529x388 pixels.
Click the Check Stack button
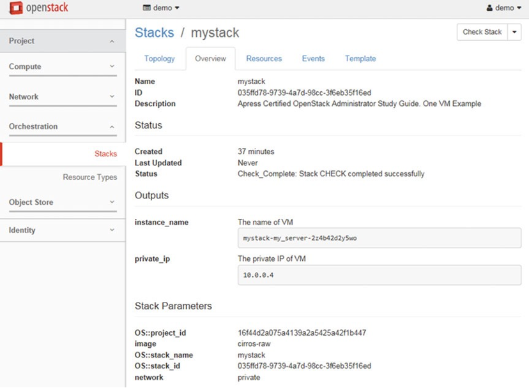482,32
